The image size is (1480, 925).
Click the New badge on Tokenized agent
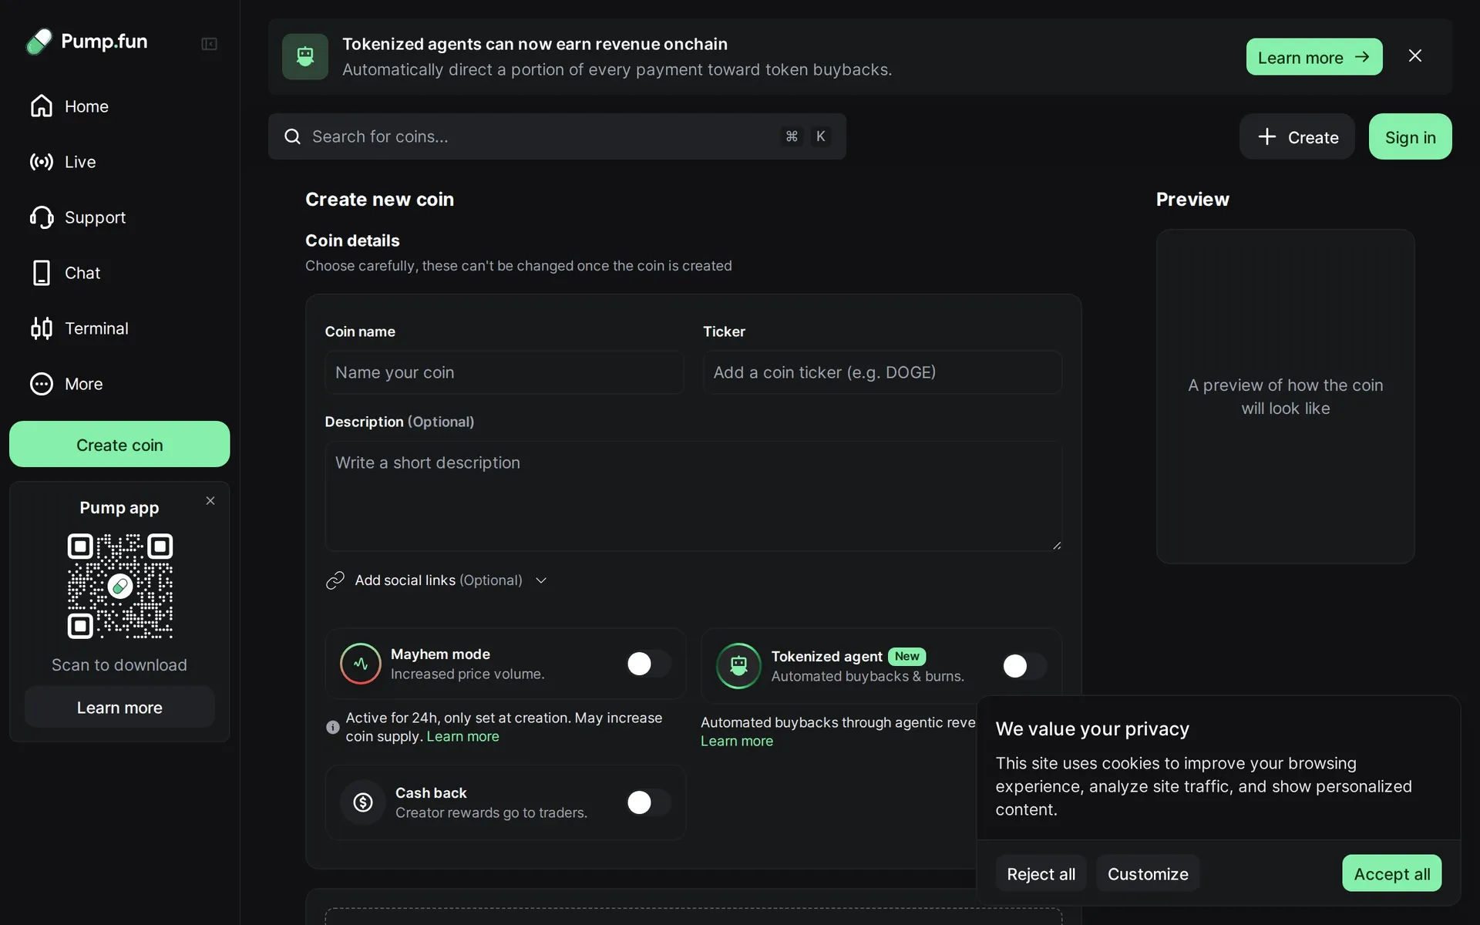tap(907, 656)
